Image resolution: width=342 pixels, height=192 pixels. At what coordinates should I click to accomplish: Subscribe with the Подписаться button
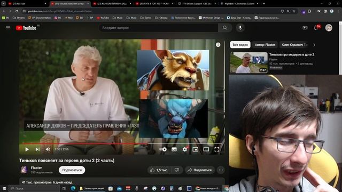(72, 170)
